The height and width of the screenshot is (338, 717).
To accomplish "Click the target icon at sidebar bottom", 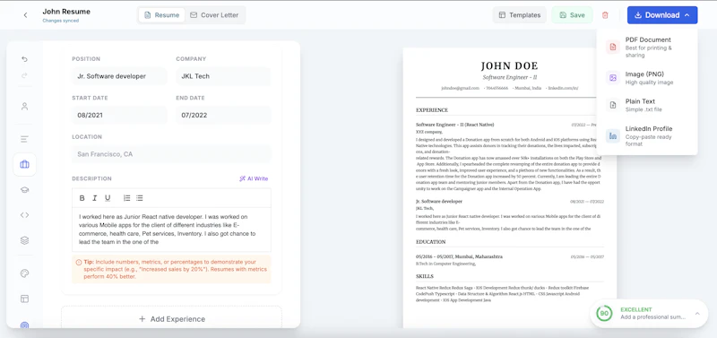I will pyautogui.click(x=25, y=325).
